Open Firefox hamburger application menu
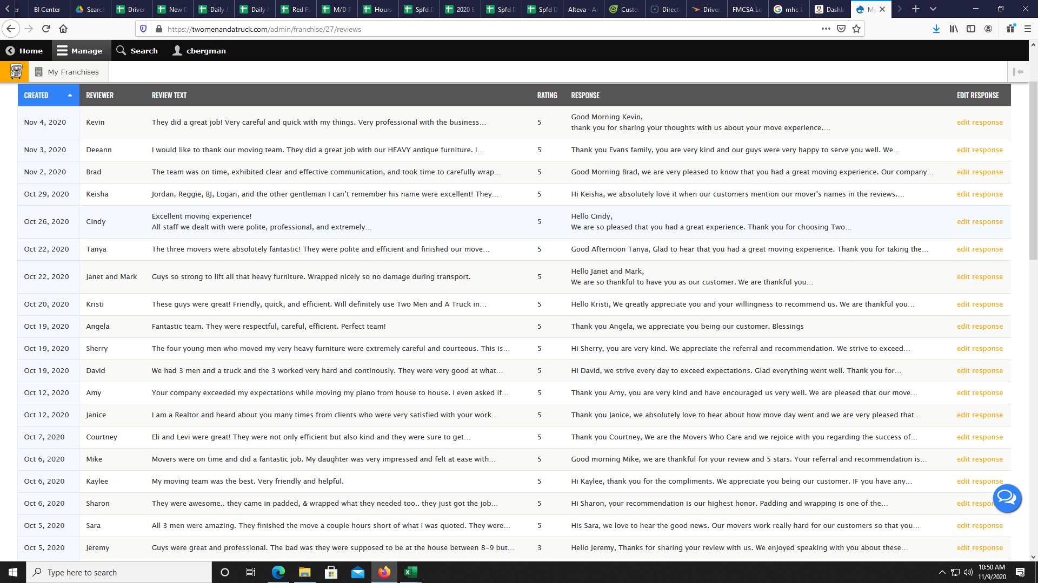The width and height of the screenshot is (1038, 583). pos(1028,29)
